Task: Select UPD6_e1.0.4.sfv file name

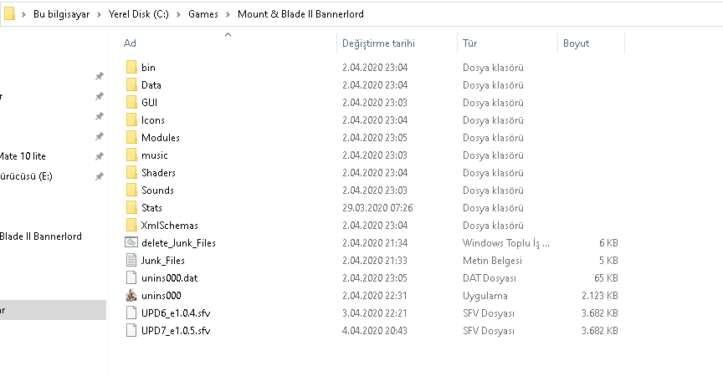Action: 176,313
